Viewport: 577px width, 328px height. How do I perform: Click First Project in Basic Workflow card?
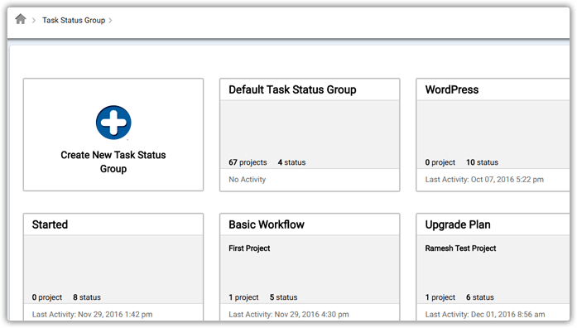(x=249, y=248)
